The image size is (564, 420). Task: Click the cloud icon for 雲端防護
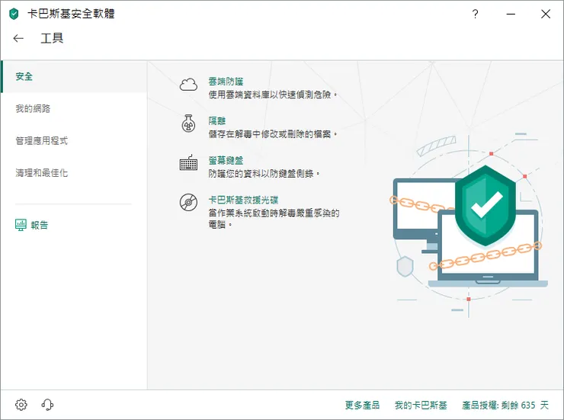tap(188, 85)
